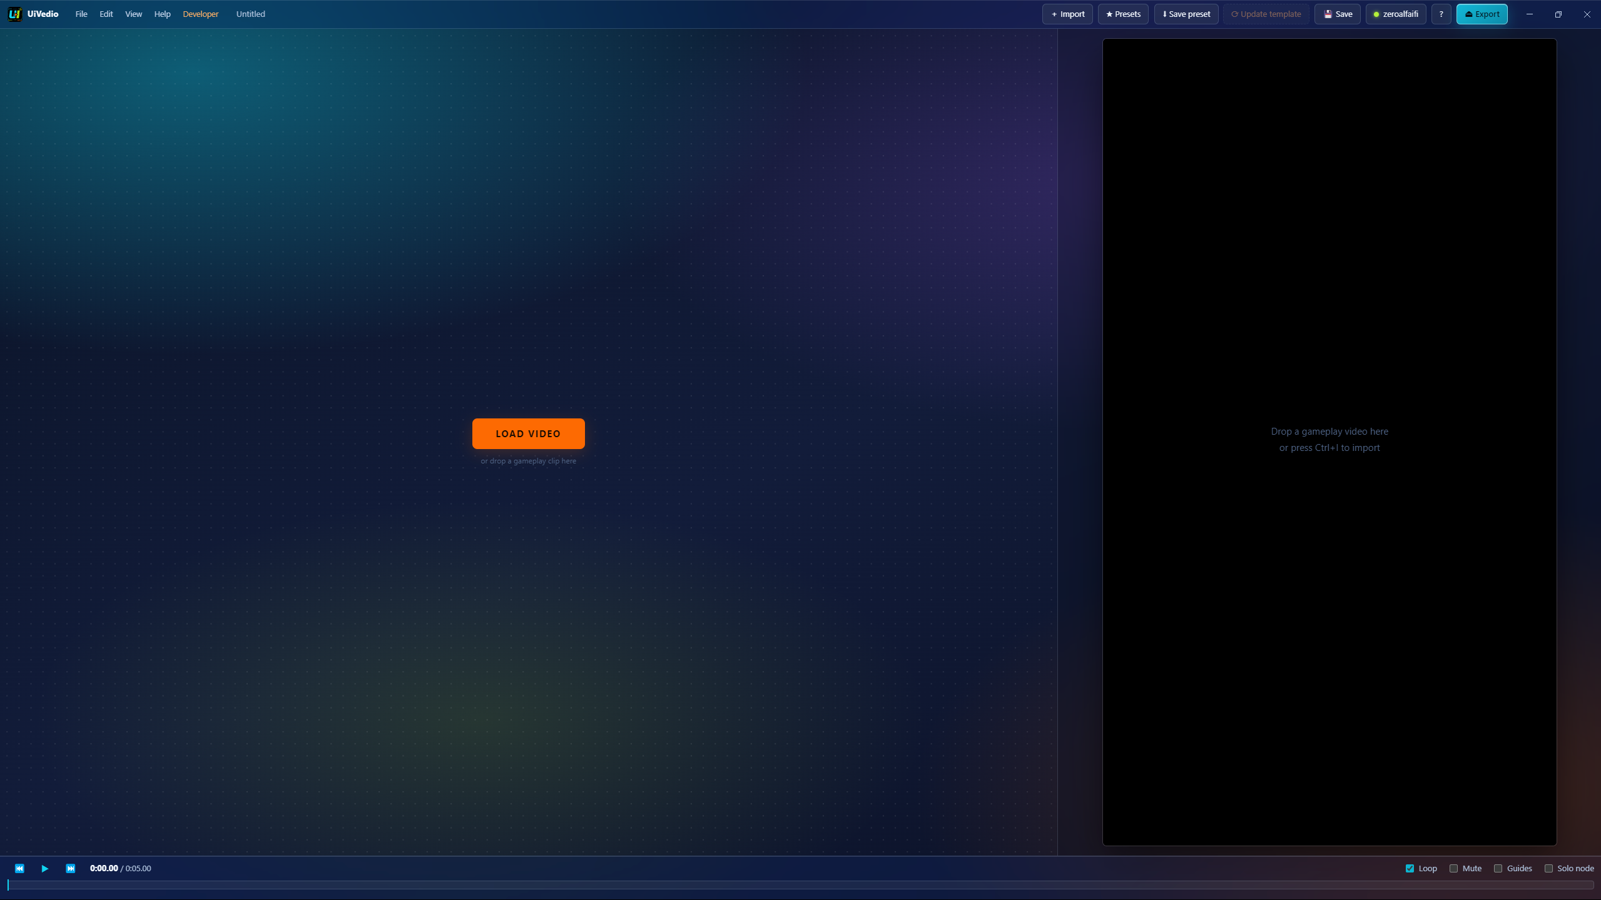1601x900 pixels.
Task: Enable the Solo node checkbox
Action: tap(1548, 868)
